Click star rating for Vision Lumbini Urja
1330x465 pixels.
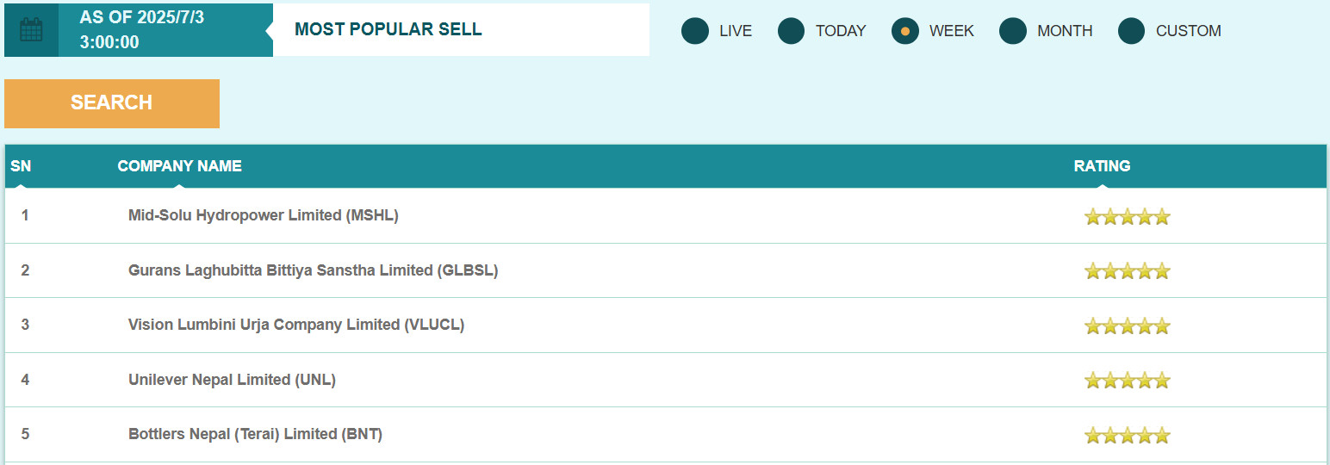tap(1127, 325)
